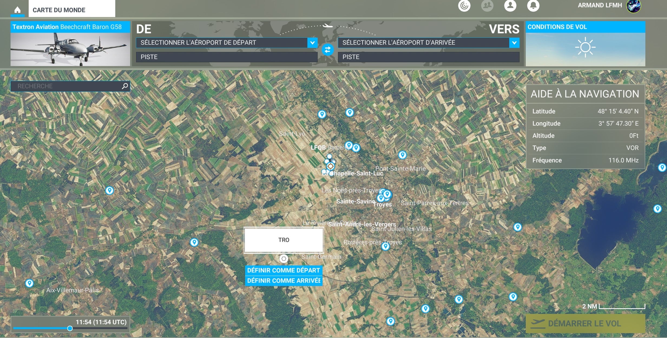Select the TRO VOR map marker

[284, 259]
